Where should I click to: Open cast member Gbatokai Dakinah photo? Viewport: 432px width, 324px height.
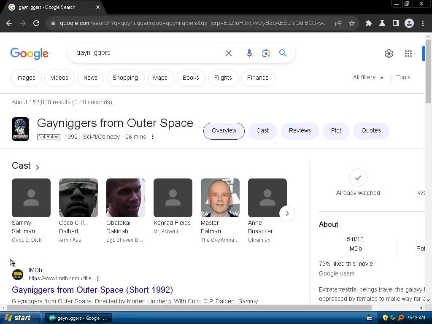click(x=126, y=198)
